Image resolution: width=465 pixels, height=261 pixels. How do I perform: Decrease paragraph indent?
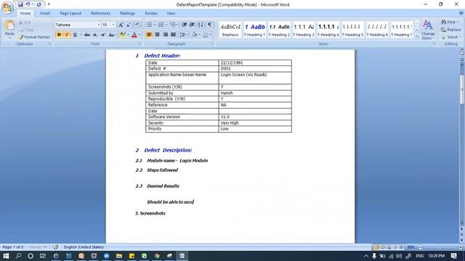tap(184, 25)
